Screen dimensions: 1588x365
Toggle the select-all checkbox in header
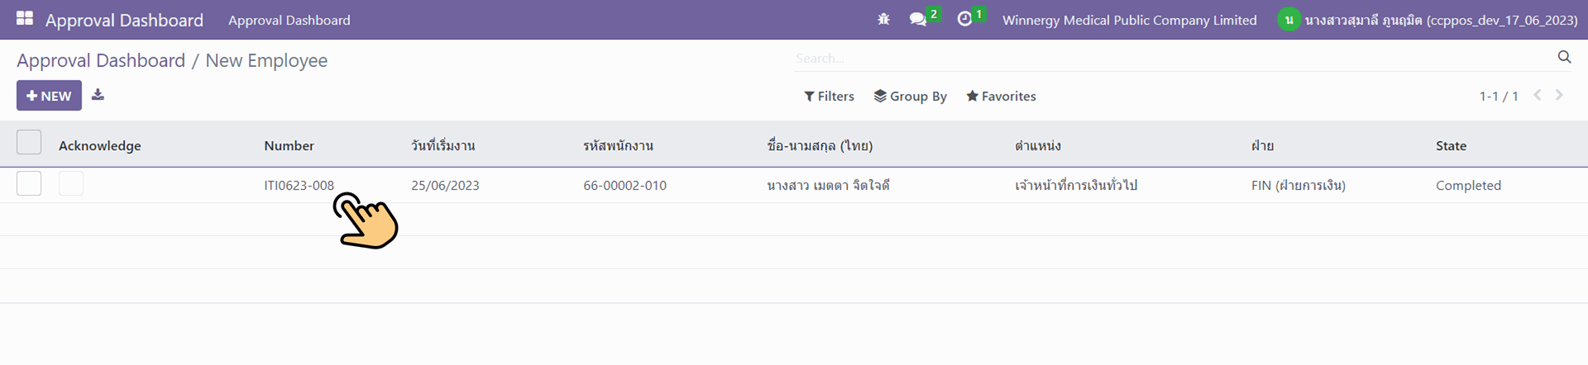click(29, 142)
